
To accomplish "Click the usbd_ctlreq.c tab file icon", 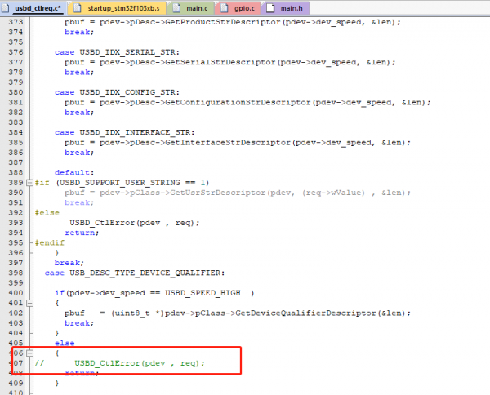I will click(7, 7).
